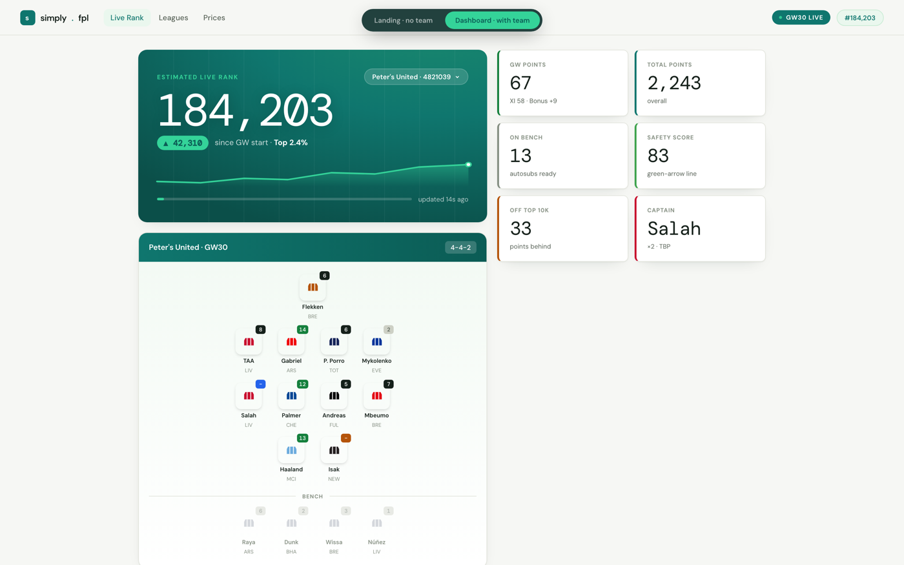
Task: Open the Live Rank tab
Action: [x=127, y=17]
